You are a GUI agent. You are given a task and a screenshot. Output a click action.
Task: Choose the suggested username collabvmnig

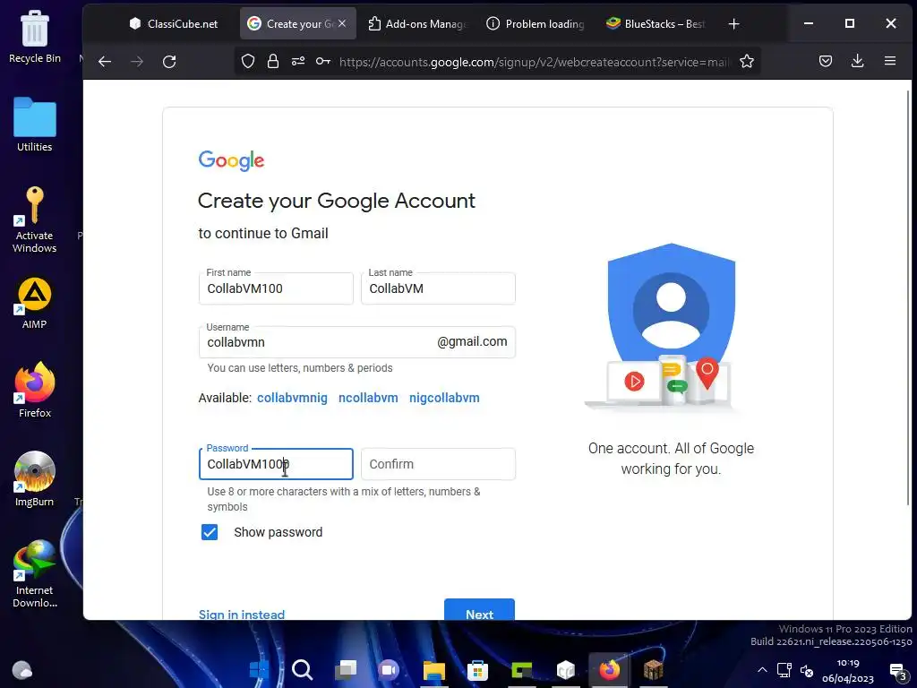coord(293,398)
